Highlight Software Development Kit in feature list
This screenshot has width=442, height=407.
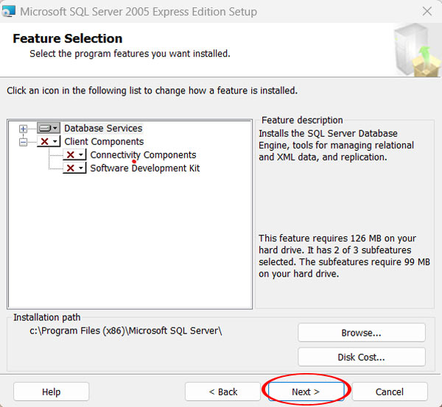[x=144, y=169]
